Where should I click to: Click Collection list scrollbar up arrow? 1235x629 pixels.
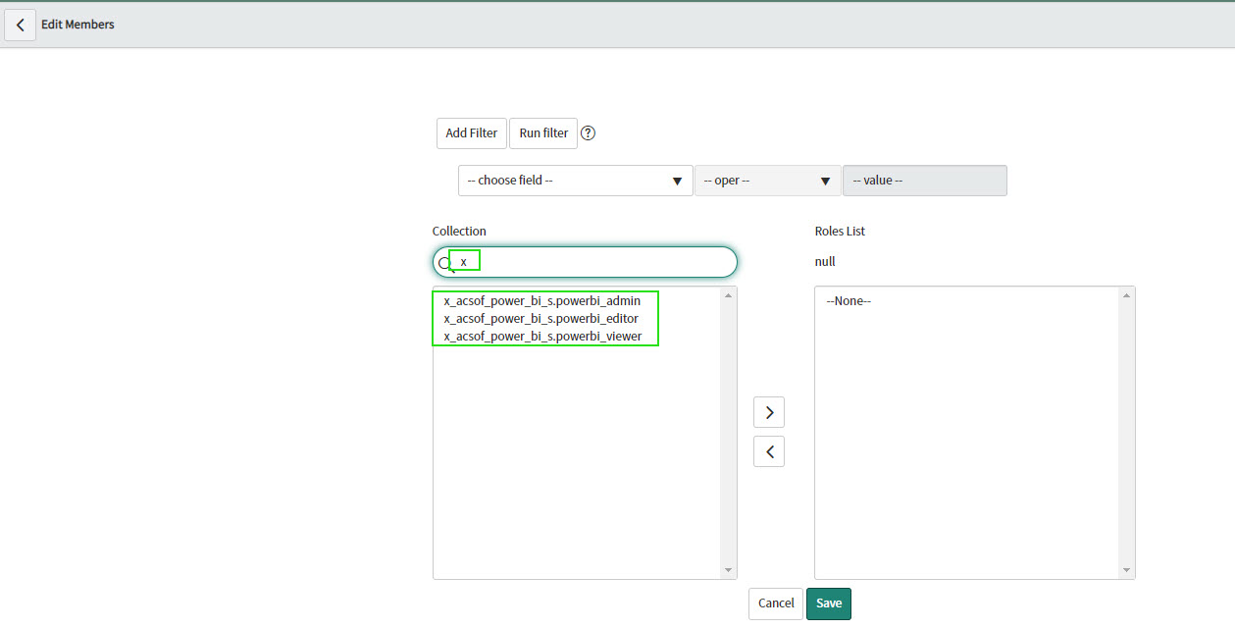pos(728,295)
